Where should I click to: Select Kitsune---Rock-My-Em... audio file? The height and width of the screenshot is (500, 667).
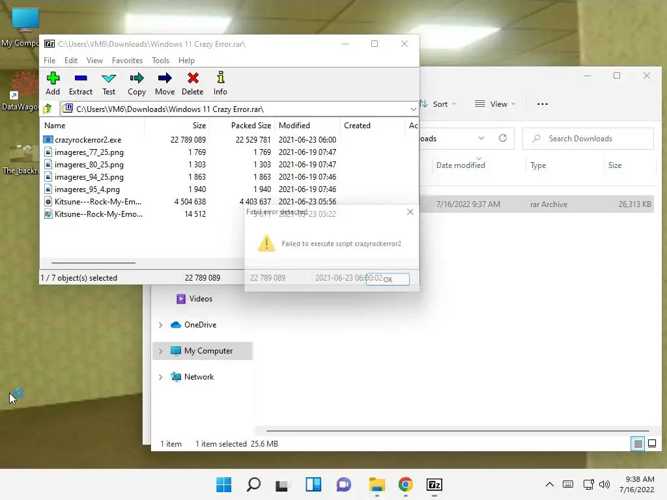98,202
